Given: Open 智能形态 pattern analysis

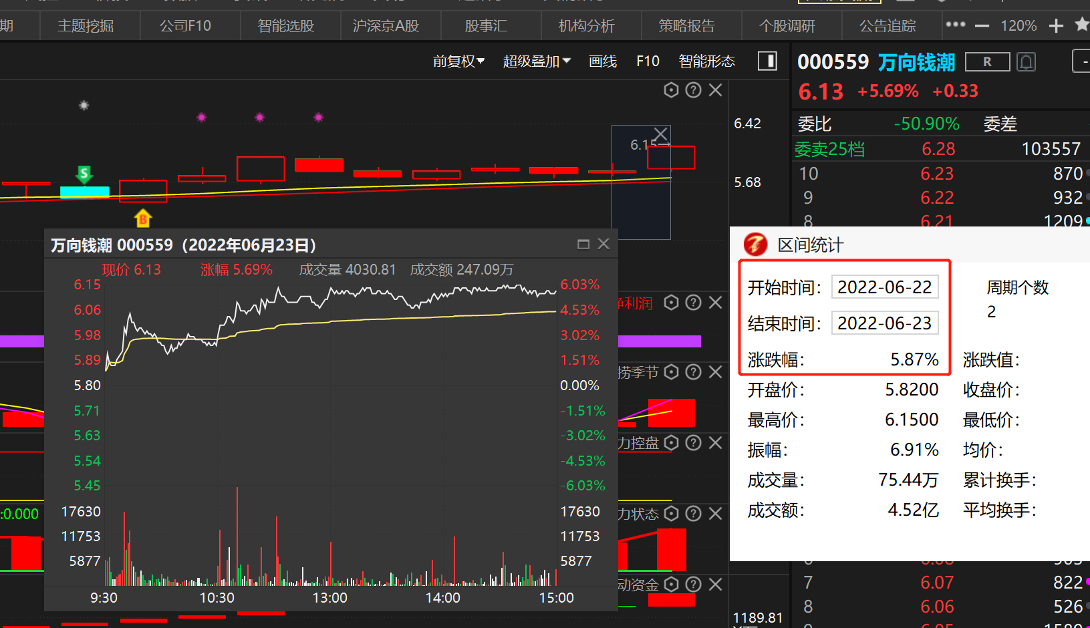Looking at the screenshot, I should point(706,61).
